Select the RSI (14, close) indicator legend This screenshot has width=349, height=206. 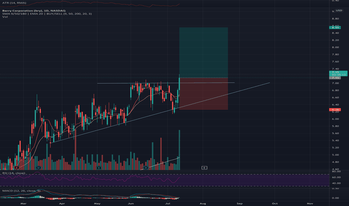14,173
